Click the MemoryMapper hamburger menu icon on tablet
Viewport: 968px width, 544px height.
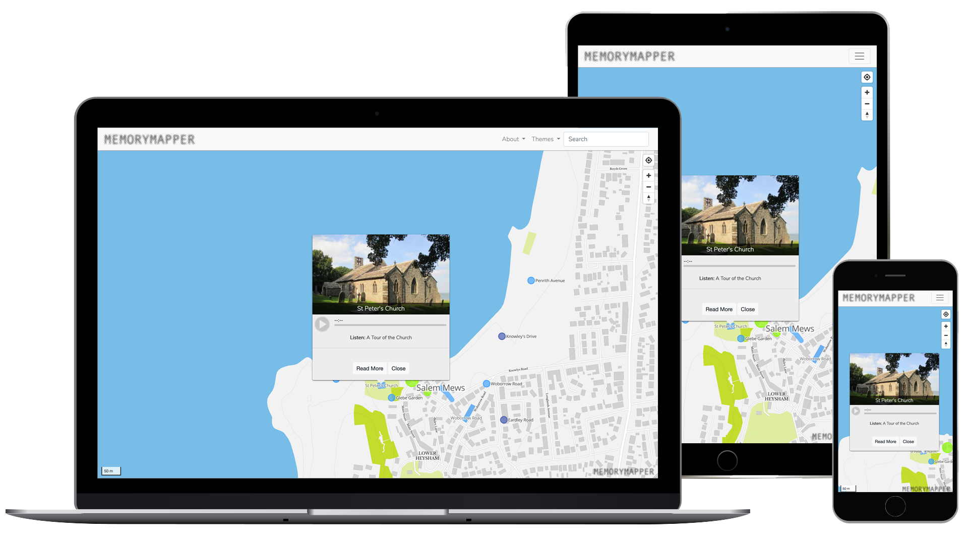click(860, 56)
